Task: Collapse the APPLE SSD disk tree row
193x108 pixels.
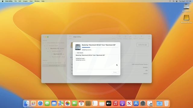Action: pos(43,43)
